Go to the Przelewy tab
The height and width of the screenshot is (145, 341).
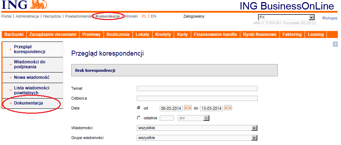click(91, 34)
